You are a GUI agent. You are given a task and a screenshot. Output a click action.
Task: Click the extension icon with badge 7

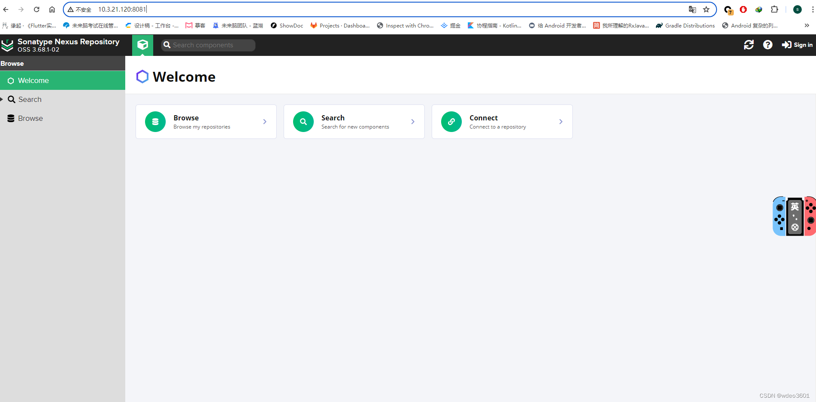pos(728,10)
